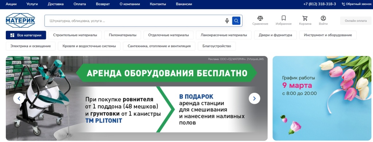Viewport: 373px width, 142px height.
Task: Select Отделочные материалы category
Action: (168, 35)
